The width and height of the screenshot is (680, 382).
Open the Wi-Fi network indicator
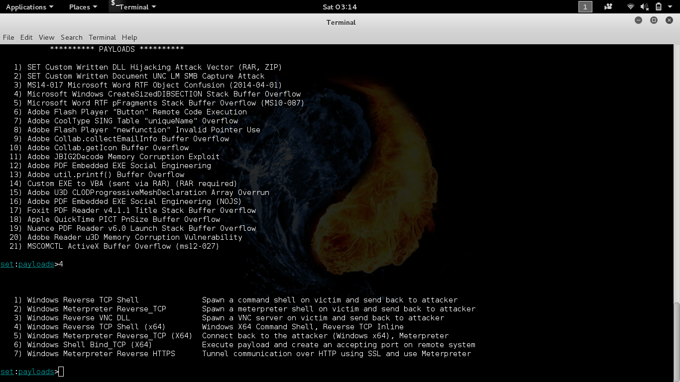coord(631,7)
